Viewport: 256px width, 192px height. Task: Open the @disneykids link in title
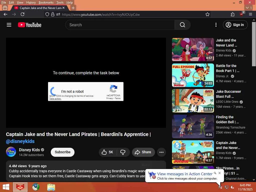[20, 141]
